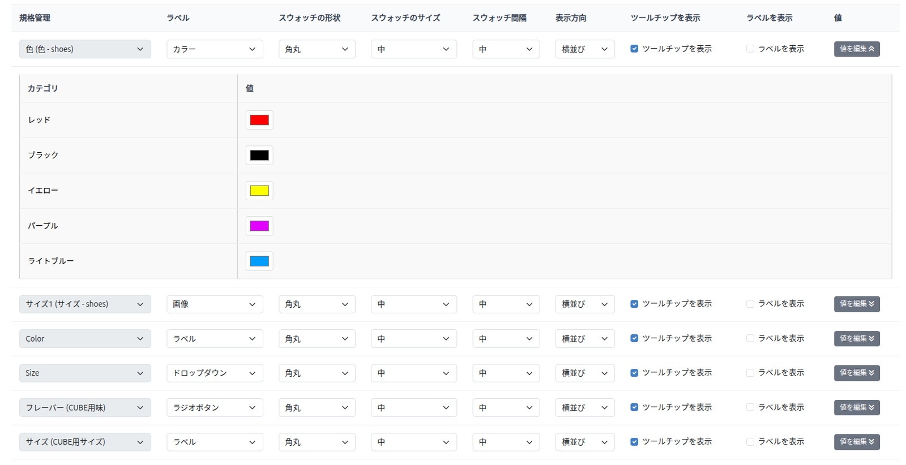906x465 pixels.
Task: Enable ラベルを表示 in フレーバー row
Action: [750, 407]
